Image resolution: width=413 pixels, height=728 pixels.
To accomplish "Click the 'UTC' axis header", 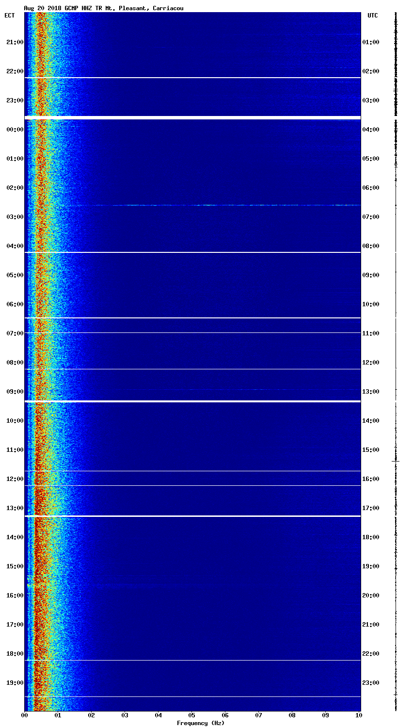I will [x=372, y=16].
